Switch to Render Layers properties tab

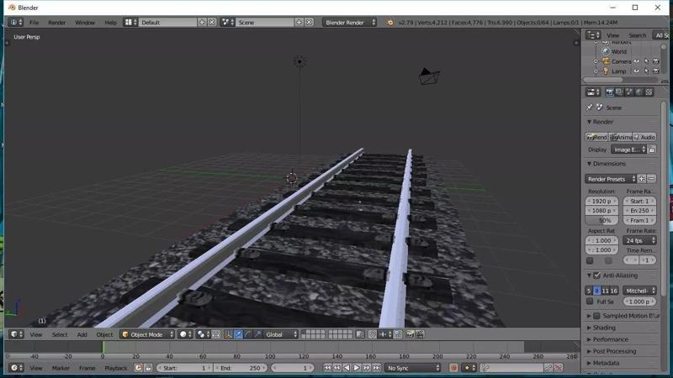pyautogui.click(x=619, y=92)
